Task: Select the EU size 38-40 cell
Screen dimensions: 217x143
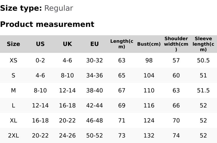Action: pyautogui.click(x=95, y=90)
